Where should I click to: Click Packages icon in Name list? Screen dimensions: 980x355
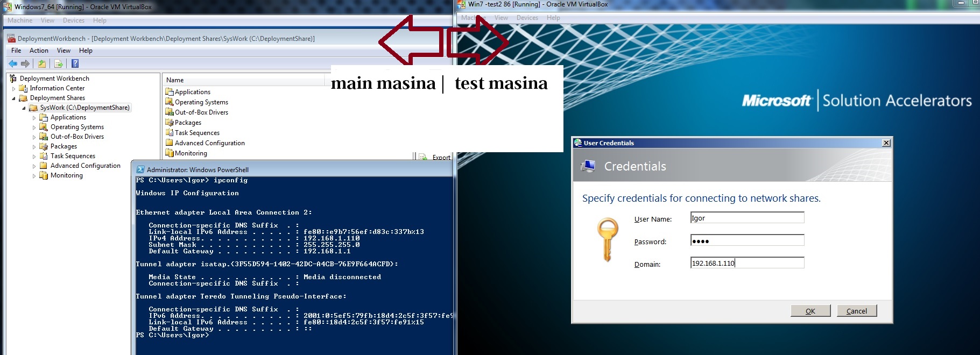coord(170,123)
